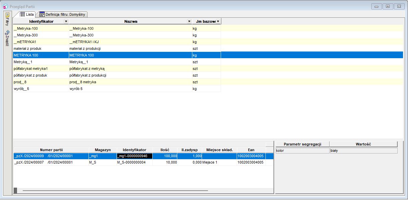Click the name cell wyrób 5

pyautogui.click(x=130, y=89)
